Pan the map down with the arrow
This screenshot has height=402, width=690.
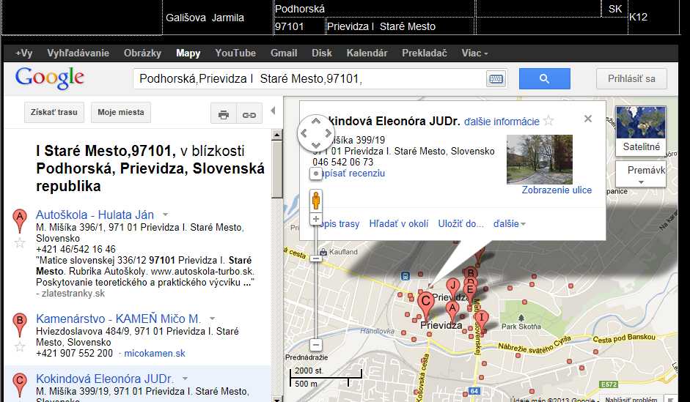point(316,145)
